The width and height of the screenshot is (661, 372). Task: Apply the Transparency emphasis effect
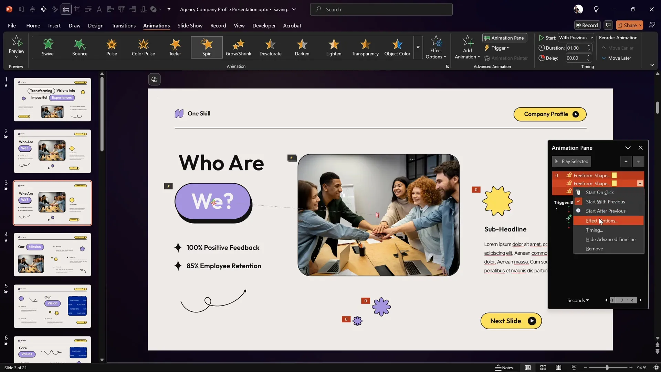[365, 47]
